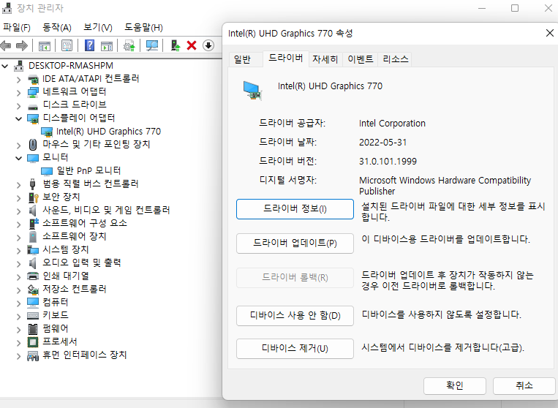Expand the 네트워크 어댑터 node

coord(18,93)
